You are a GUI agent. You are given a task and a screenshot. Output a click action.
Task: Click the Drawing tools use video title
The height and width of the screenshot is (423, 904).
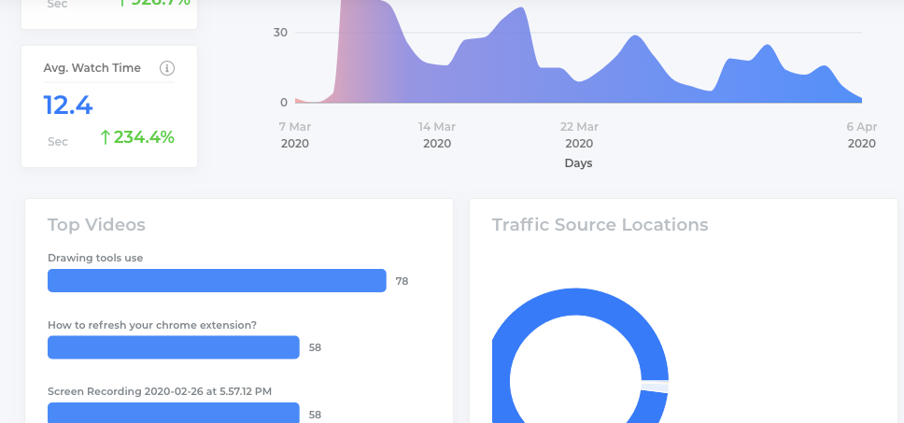pos(95,258)
